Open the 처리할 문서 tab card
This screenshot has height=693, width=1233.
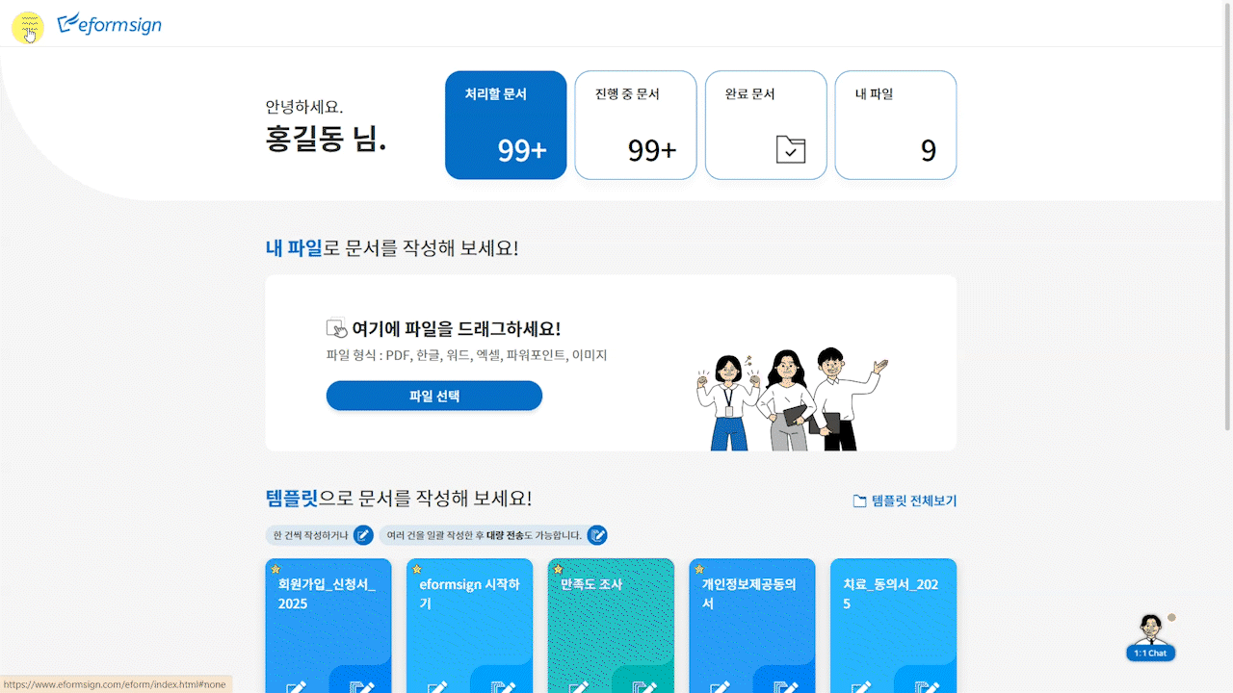click(x=506, y=125)
